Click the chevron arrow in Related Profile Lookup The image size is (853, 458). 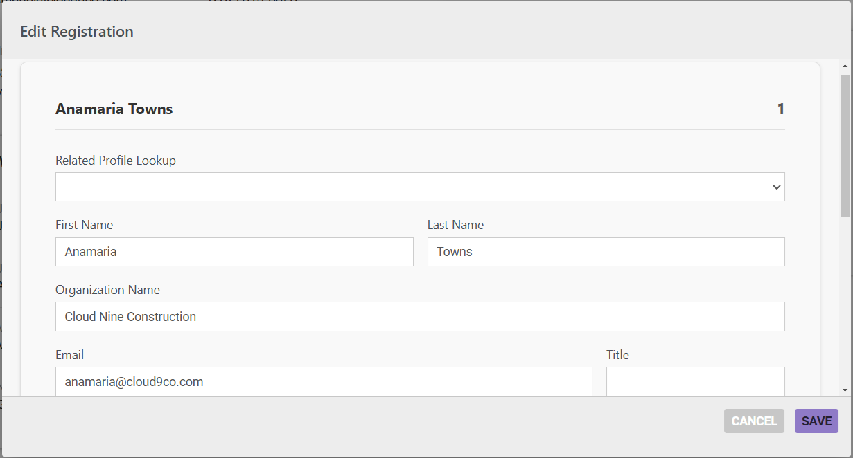coord(776,187)
